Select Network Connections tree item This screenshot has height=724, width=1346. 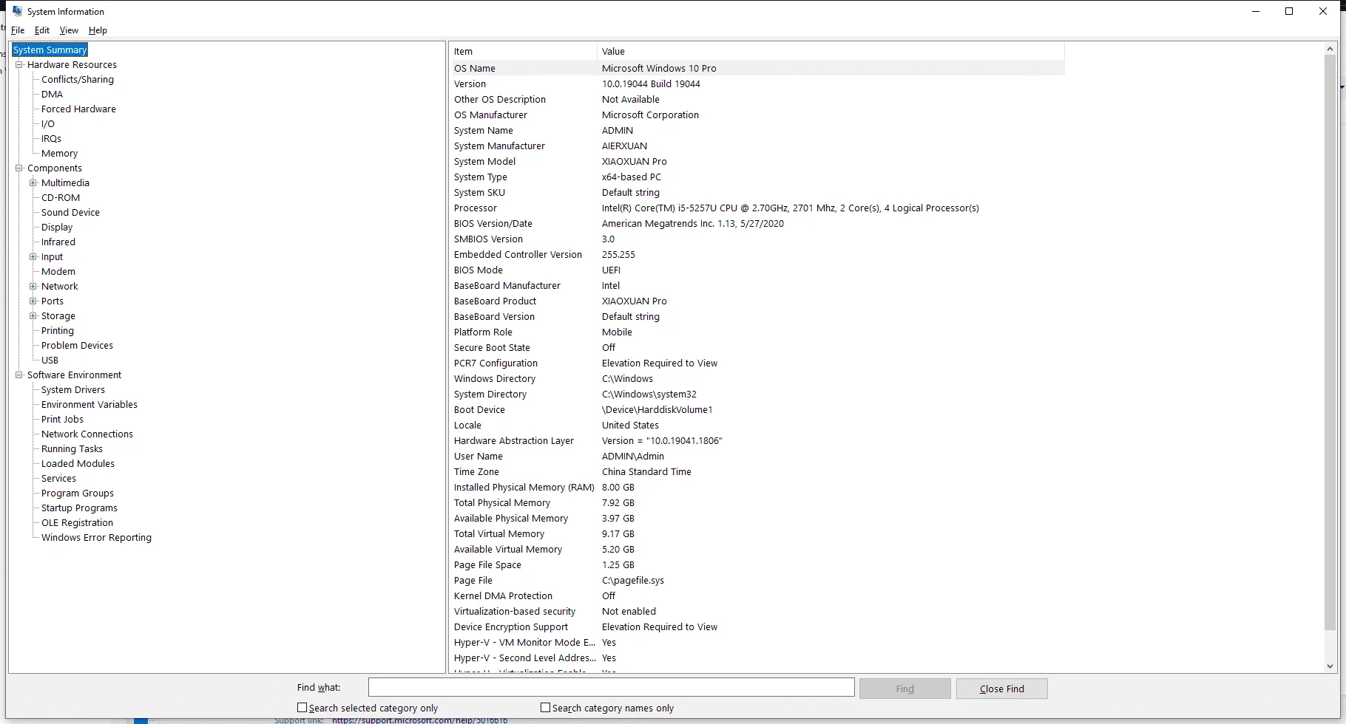[87, 434]
